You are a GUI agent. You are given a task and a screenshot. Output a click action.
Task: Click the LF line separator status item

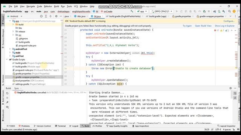tap(212, 129)
